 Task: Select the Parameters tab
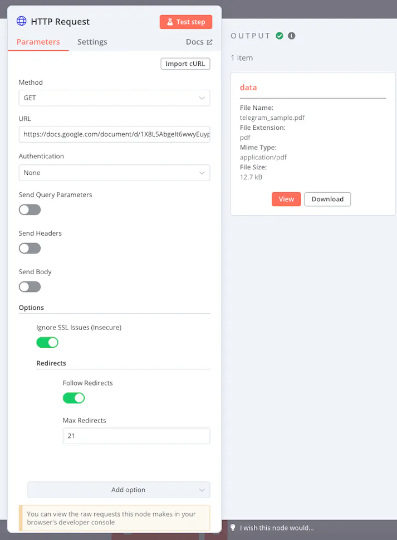[38, 42]
